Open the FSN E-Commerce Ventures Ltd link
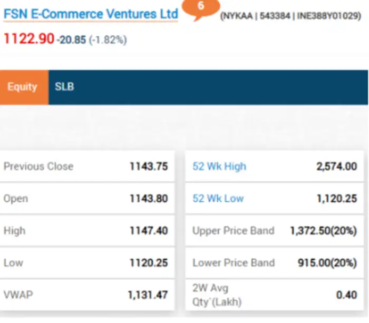Screen dimensions: 369x323 click(91, 14)
